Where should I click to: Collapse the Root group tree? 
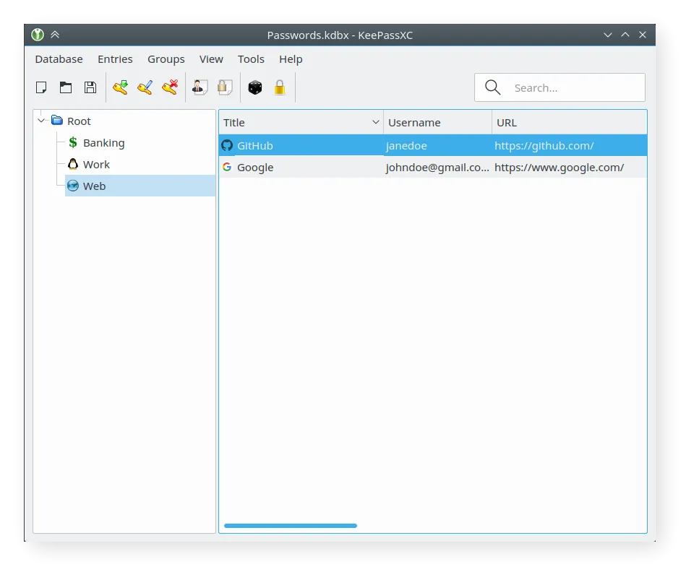pos(41,120)
